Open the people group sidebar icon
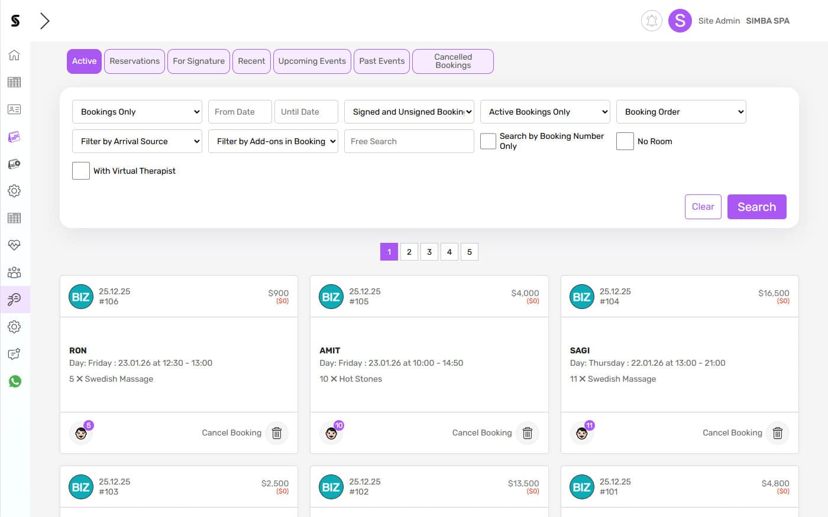 (14, 272)
